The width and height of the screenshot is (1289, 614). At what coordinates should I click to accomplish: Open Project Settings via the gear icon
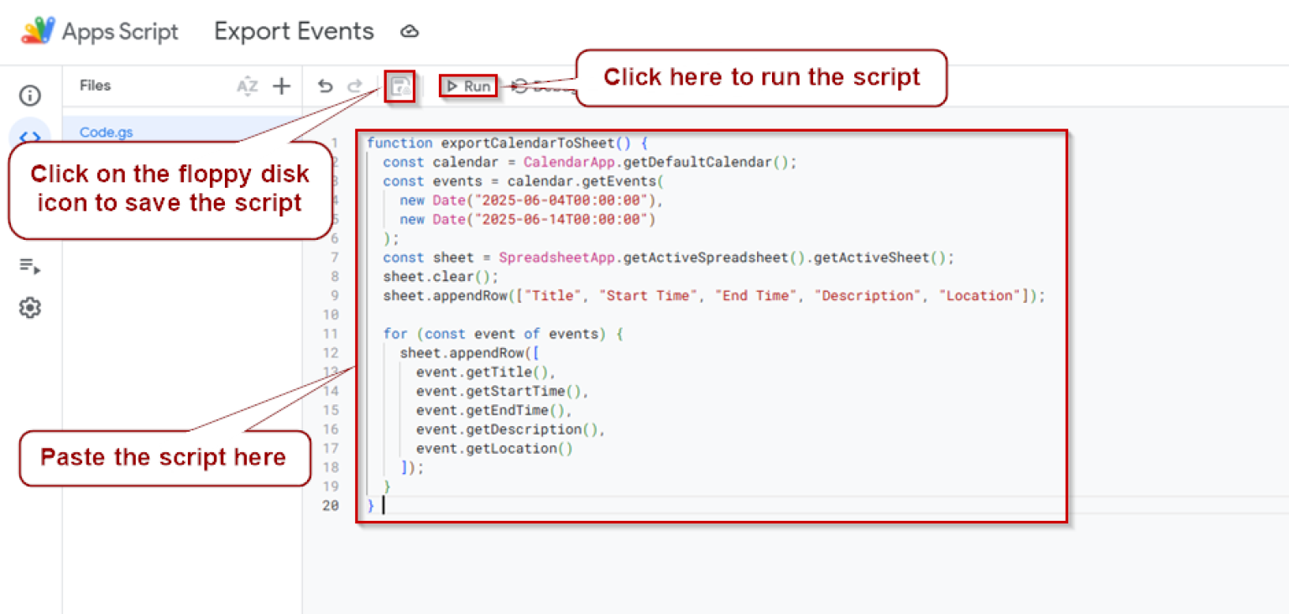tap(30, 308)
